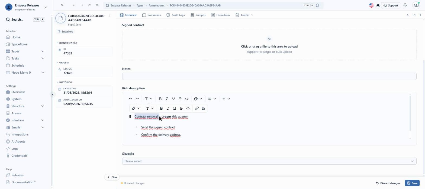Viewport: 425px width, 189px height.
Task: Open AI Agents in sidebar
Action: click(18, 142)
